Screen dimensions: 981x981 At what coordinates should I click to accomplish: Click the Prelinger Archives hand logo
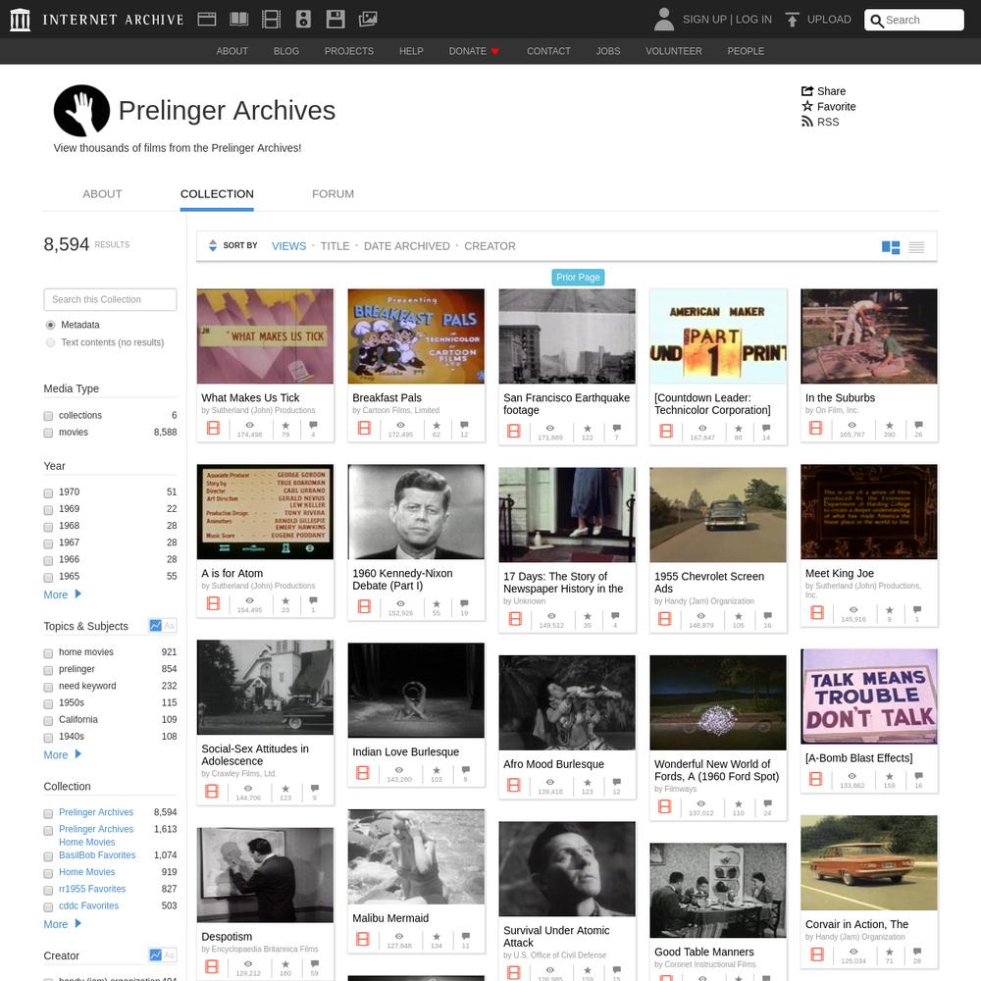[x=82, y=111]
